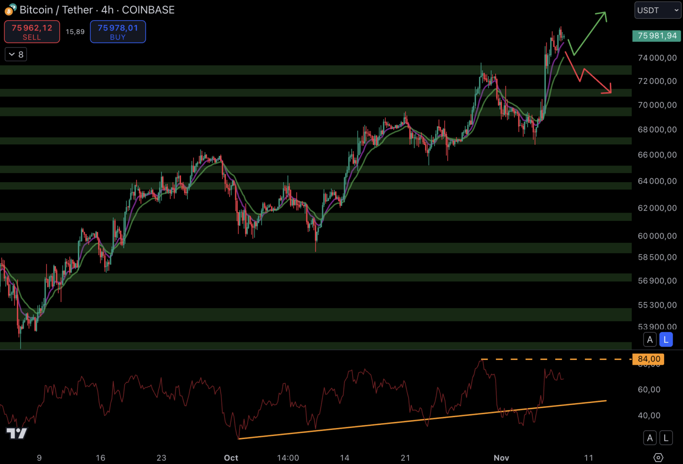Toggle auto scale A on price pane
683x464 pixels.
click(x=650, y=340)
